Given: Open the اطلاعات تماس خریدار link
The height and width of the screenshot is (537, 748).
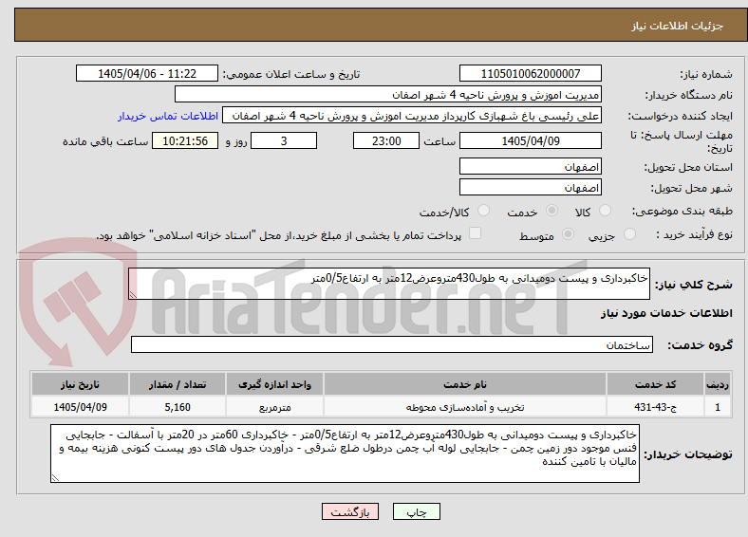Looking at the screenshot, I should (x=168, y=116).
